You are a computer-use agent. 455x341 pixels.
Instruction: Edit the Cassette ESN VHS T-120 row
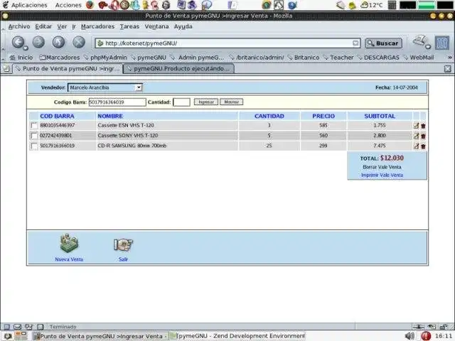[x=416, y=126]
